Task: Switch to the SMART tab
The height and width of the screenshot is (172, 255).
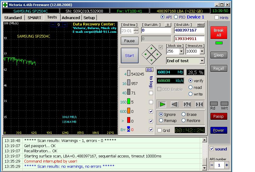Action: click(34, 18)
